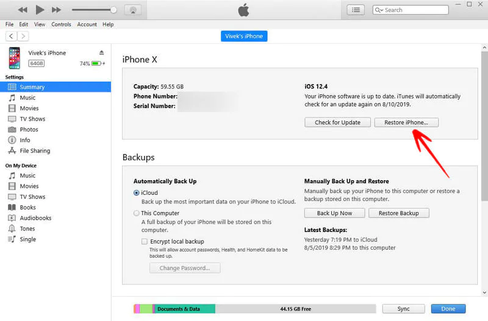Click the light green storage bar segment
The image size is (488, 321).
(x=146, y=309)
